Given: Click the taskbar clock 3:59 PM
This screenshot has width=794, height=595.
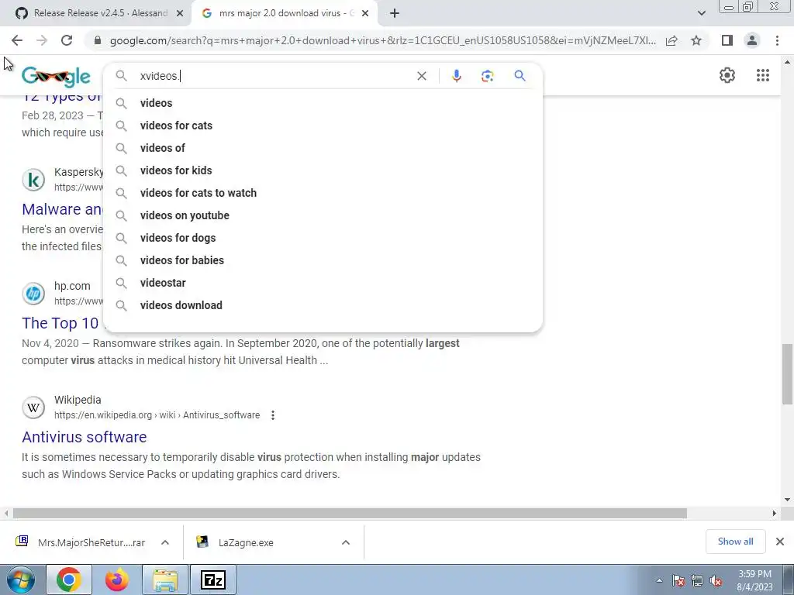Looking at the screenshot, I should (x=754, y=580).
